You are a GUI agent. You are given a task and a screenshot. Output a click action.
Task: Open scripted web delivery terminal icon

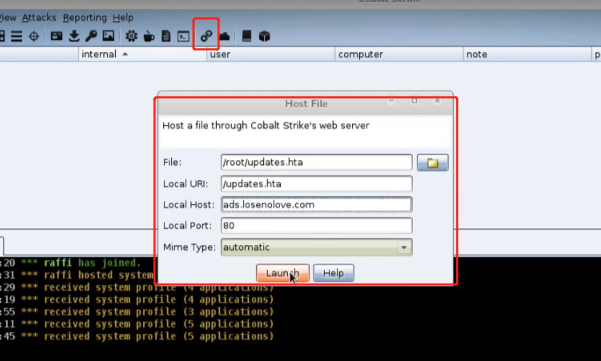(x=183, y=36)
